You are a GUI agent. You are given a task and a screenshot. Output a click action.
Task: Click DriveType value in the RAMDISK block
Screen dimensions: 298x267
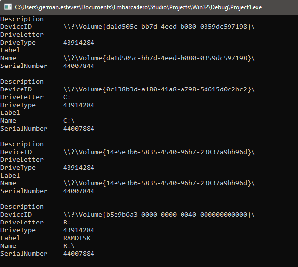79,230
